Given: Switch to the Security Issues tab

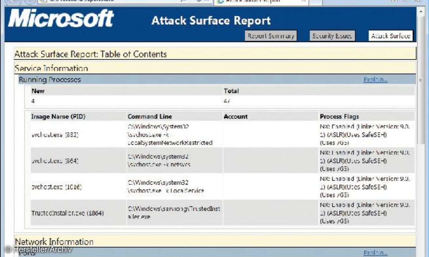Looking at the screenshot, I should click(x=332, y=36).
